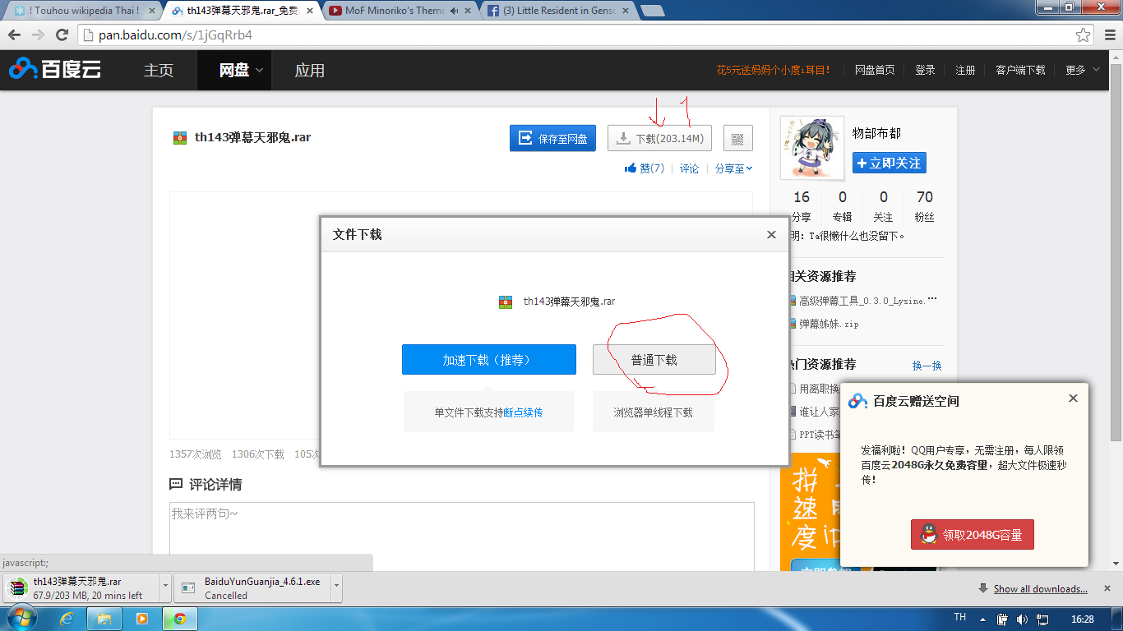
Task: Open options arrow for BaiduYunGuanjia download
Action: tap(337, 588)
